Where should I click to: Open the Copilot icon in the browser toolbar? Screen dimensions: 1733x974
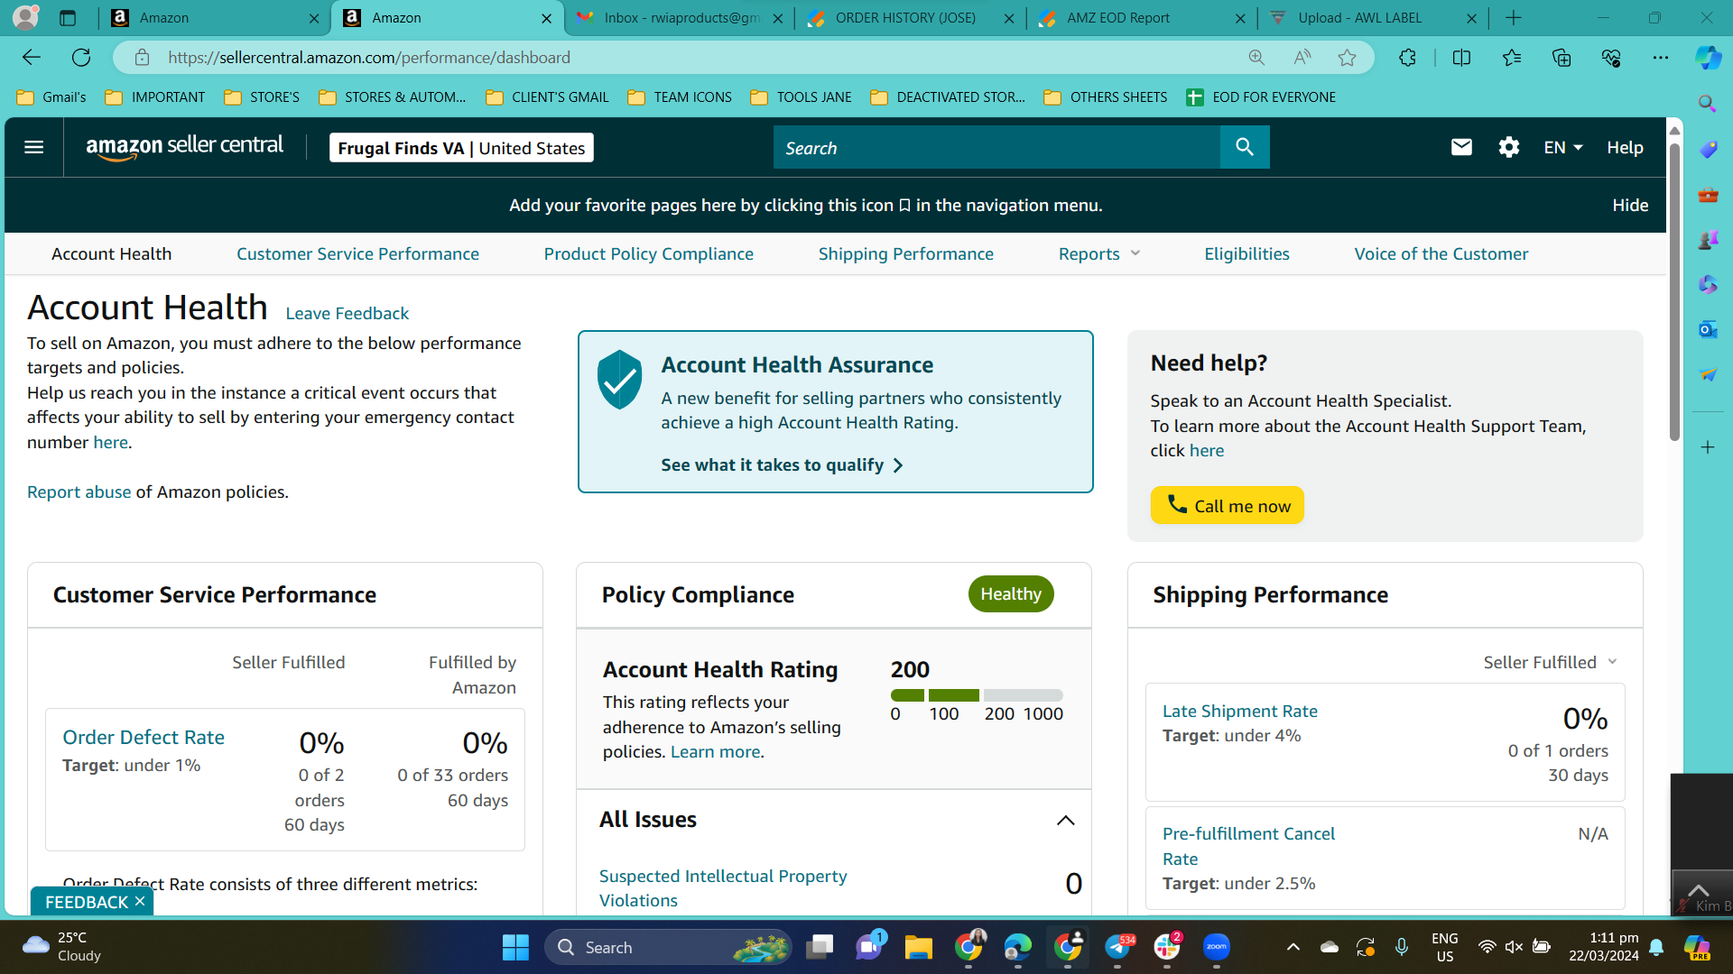[1708, 58]
